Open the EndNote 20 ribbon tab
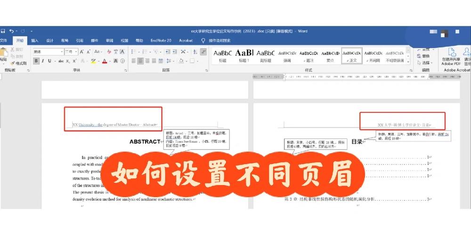This screenshot has height=235, width=471. (x=161, y=40)
